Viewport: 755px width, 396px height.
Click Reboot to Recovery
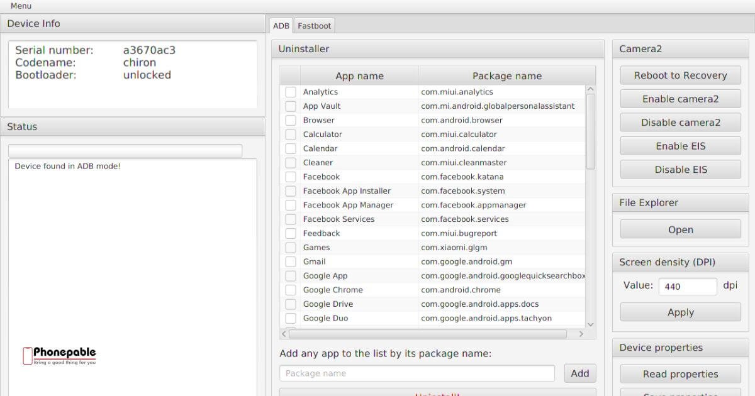click(x=680, y=75)
